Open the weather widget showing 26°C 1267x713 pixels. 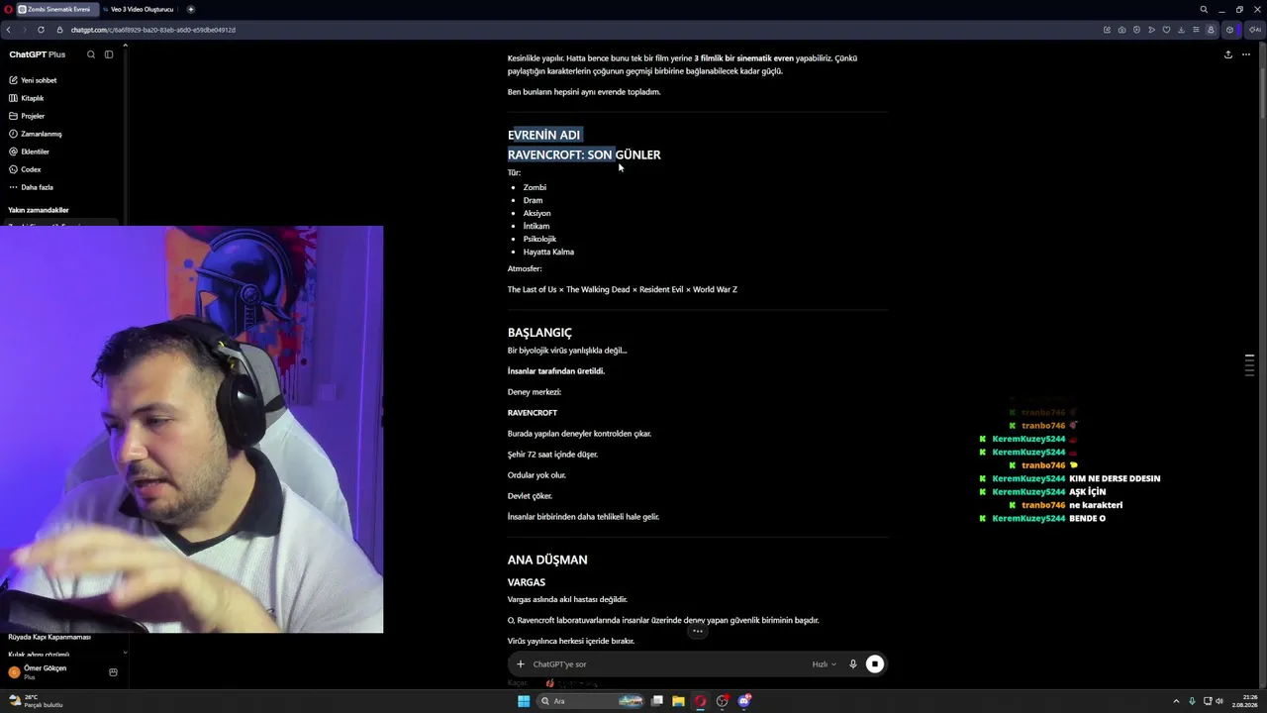[36, 701]
